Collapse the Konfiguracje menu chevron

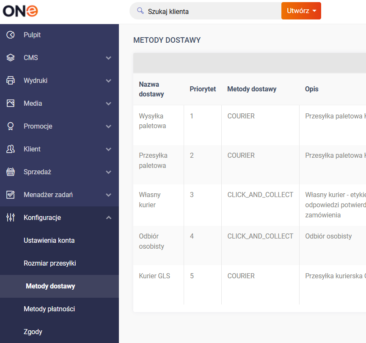[109, 217]
